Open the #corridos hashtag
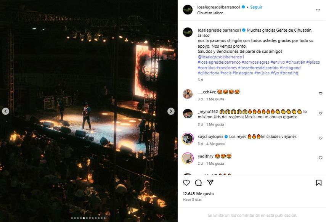 [207, 68]
